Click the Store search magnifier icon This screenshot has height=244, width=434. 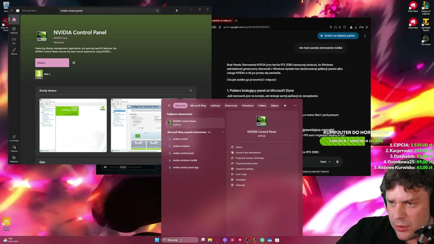[x=157, y=11]
